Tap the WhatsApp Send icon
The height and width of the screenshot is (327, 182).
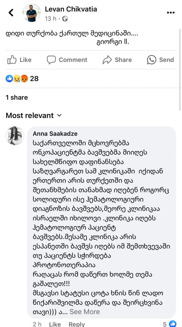click(x=152, y=60)
